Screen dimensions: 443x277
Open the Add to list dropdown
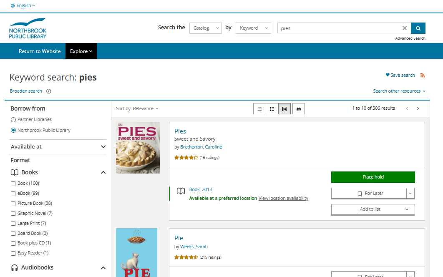373,209
